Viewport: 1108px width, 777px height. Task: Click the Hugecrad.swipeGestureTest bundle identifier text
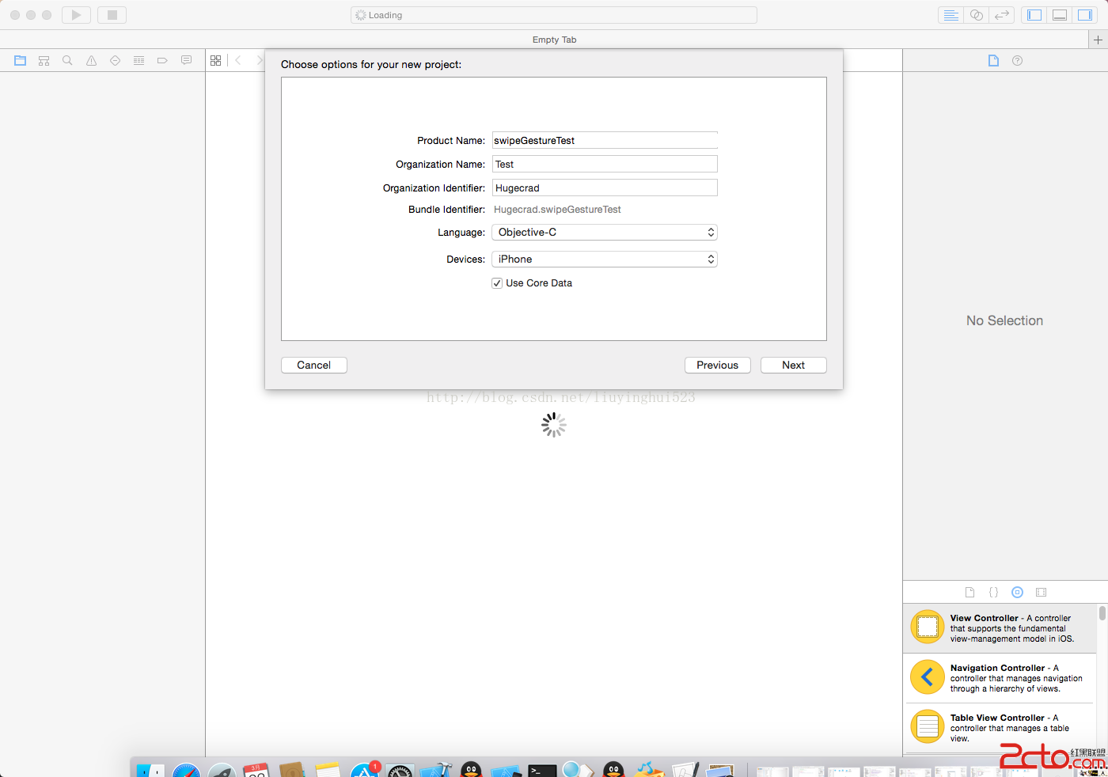(x=557, y=210)
